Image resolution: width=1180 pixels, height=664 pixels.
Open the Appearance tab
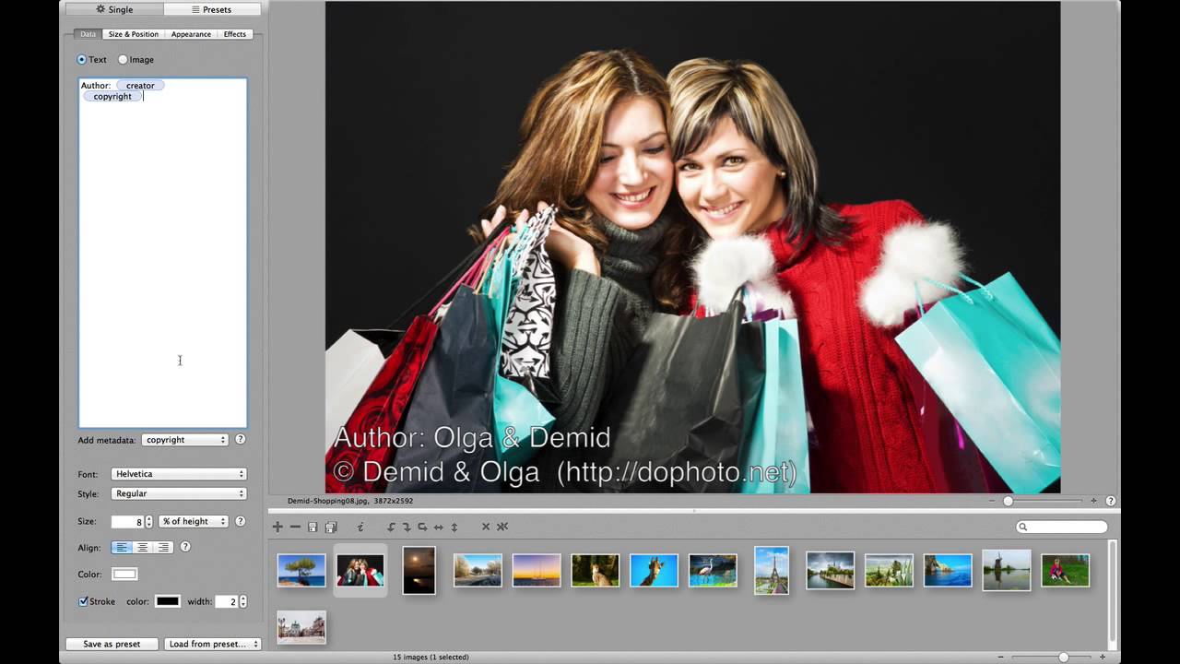(191, 34)
